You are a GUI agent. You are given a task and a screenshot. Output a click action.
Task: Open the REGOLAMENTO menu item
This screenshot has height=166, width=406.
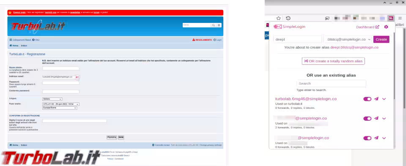click(202, 40)
